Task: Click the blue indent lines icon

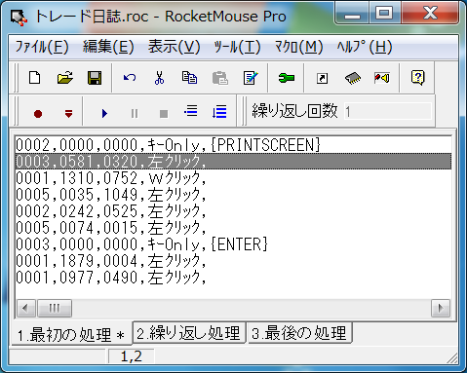Action: click(191, 112)
